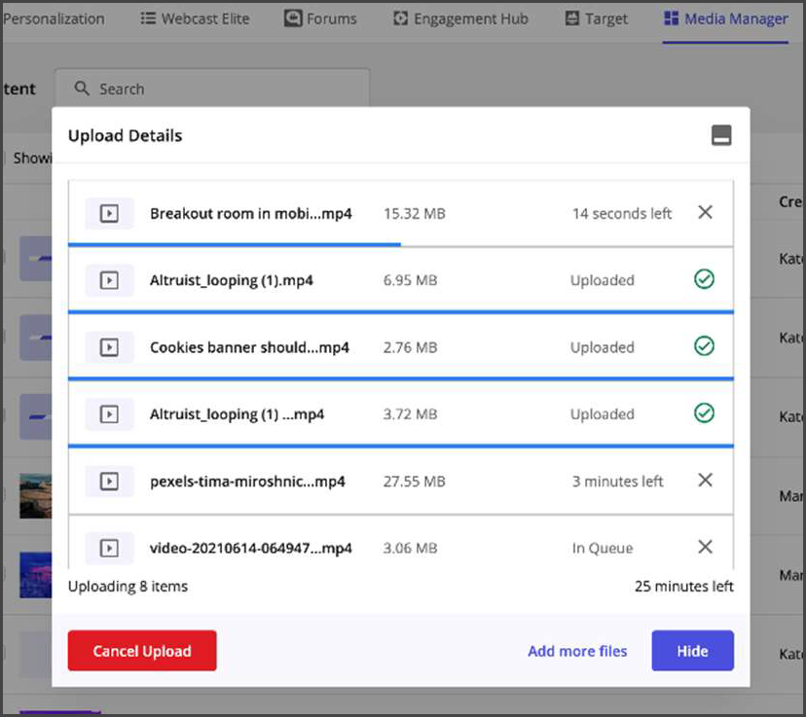Switch to the Webcast Elite tab
The image size is (806, 717).
tap(195, 18)
